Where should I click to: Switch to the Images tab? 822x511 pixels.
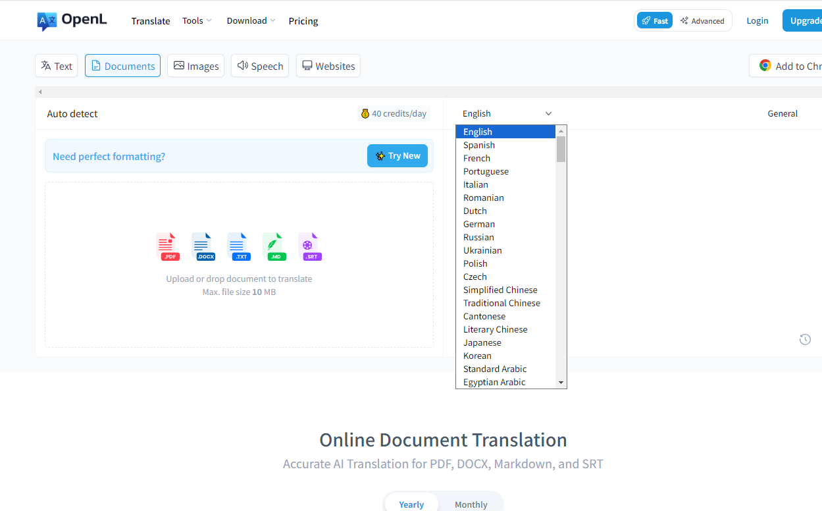pos(195,66)
